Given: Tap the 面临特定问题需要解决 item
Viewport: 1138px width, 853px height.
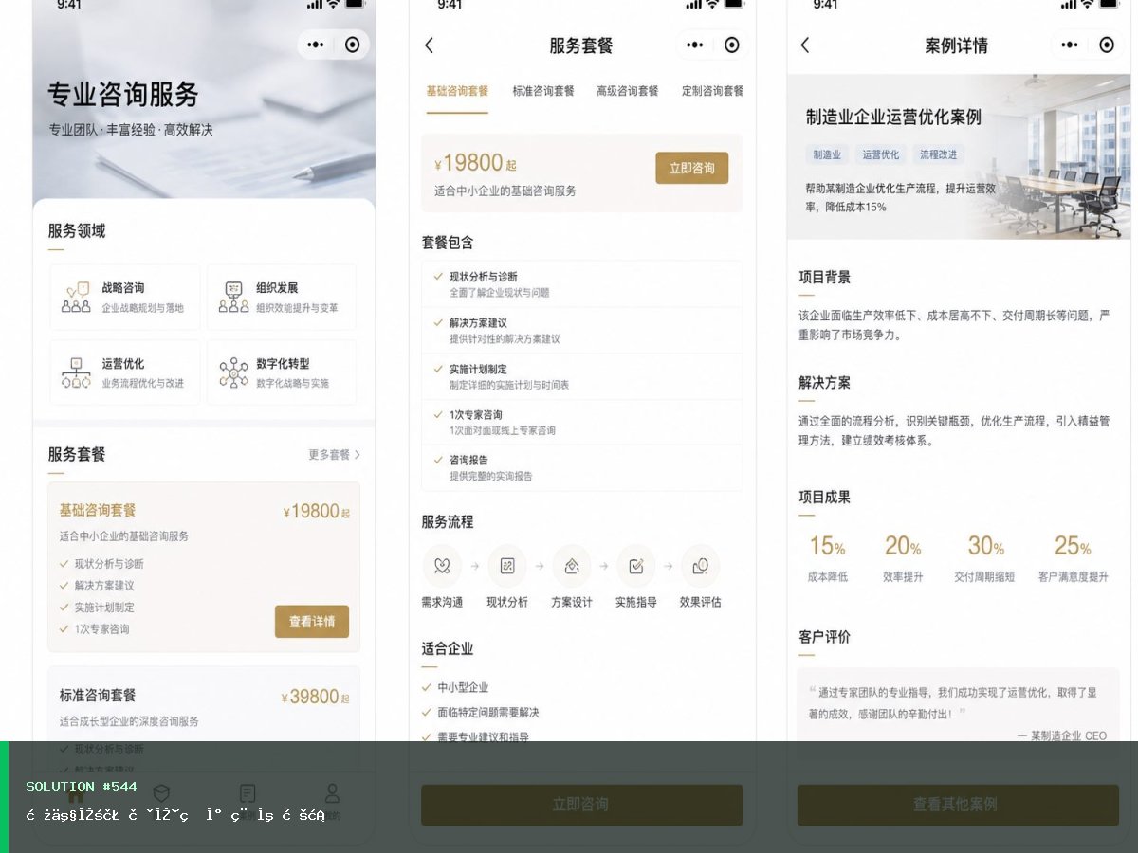Looking at the screenshot, I should (x=480, y=712).
